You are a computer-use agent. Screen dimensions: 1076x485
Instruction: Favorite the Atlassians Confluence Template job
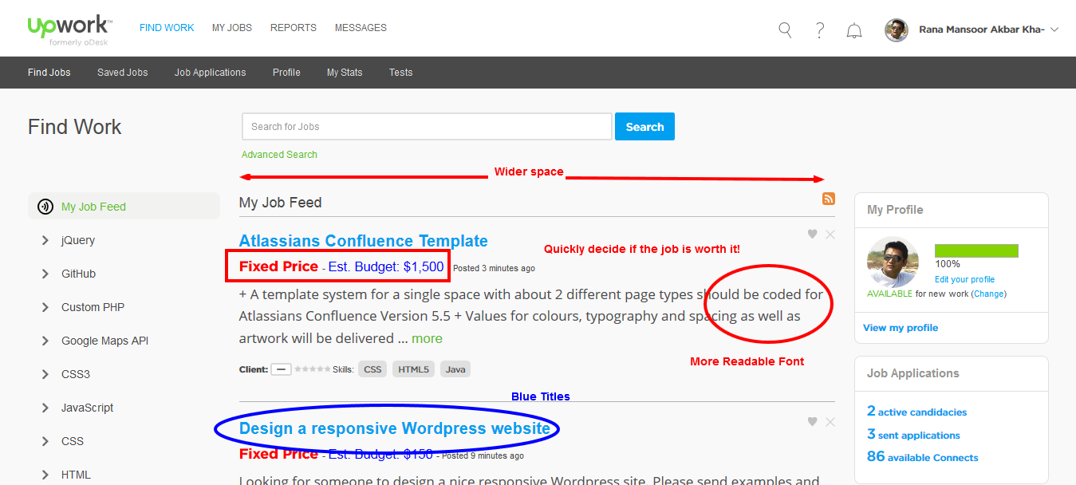[812, 234]
